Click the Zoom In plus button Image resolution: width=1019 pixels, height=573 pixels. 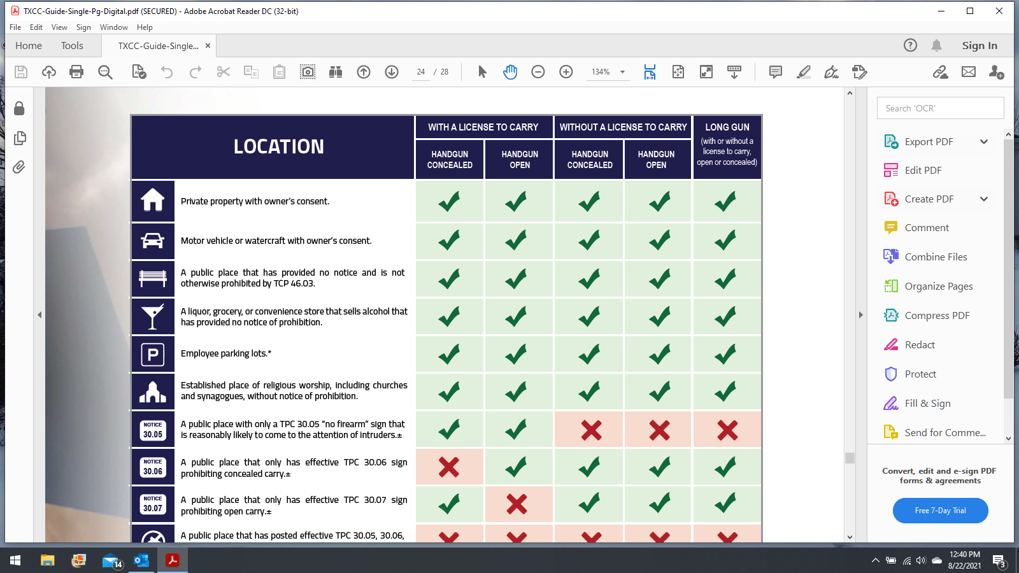point(566,72)
